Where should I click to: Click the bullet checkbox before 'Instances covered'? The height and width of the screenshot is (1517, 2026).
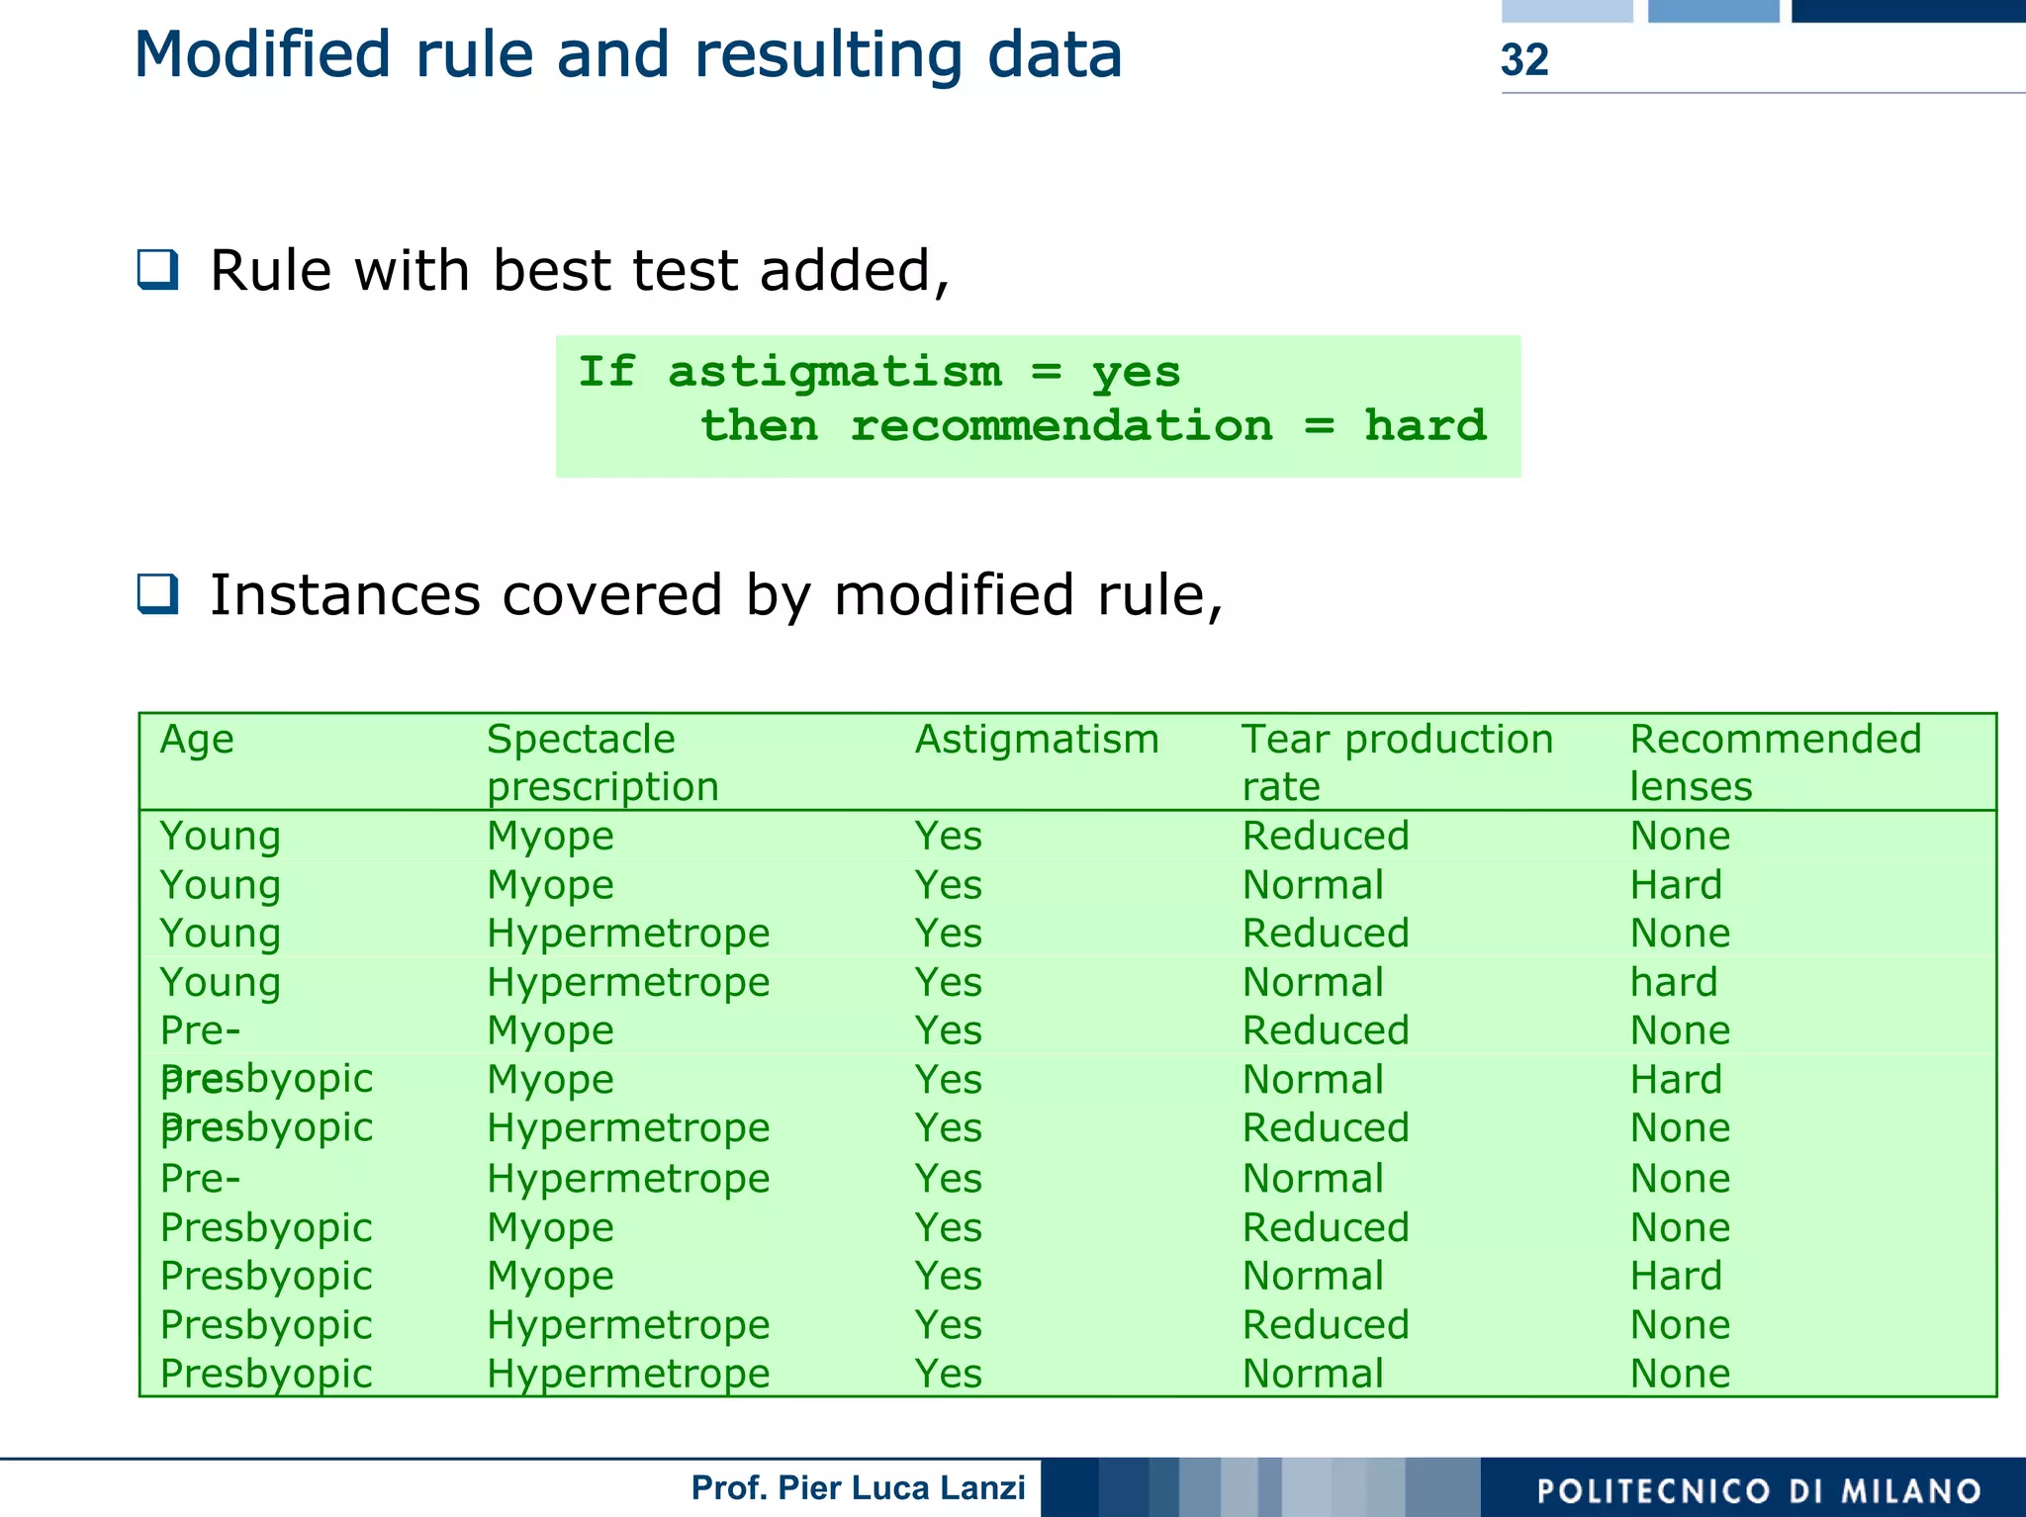[158, 594]
